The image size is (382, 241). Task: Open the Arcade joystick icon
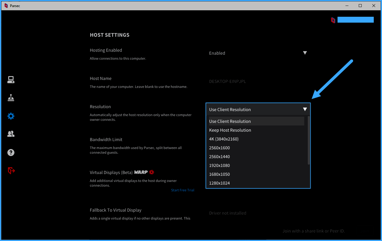pyautogui.click(x=11, y=98)
